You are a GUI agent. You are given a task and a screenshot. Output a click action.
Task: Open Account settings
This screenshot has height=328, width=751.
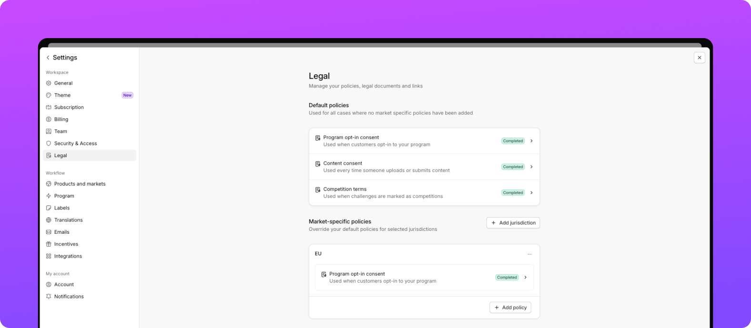(x=90, y=284)
